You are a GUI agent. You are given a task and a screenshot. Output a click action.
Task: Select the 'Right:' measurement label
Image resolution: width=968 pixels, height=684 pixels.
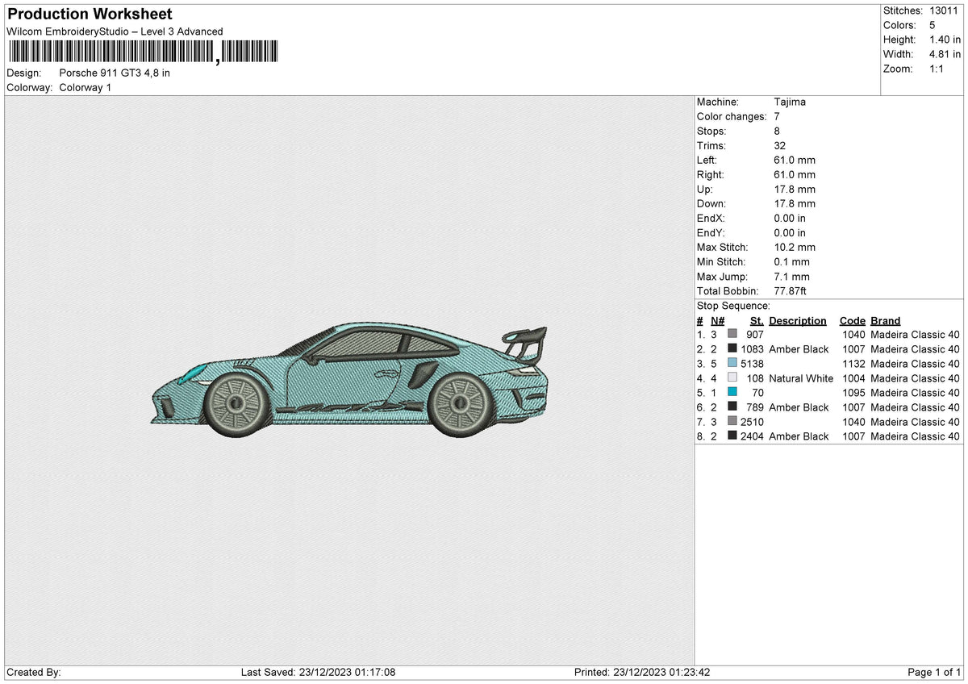click(711, 174)
